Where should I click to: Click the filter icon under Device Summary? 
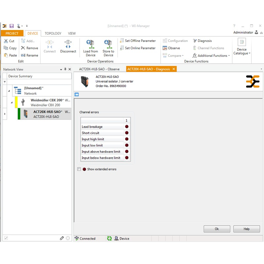pos(5,82)
